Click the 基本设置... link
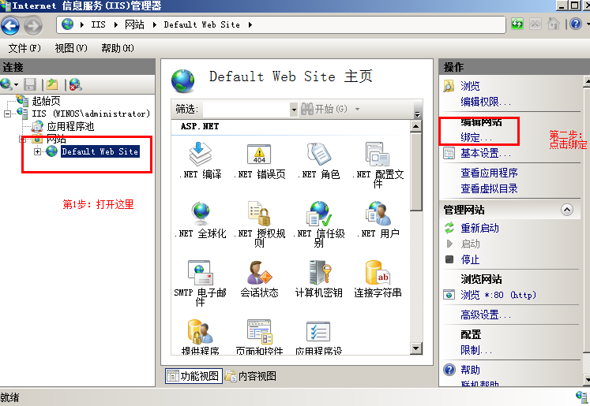This screenshot has width=590, height=406. click(486, 153)
